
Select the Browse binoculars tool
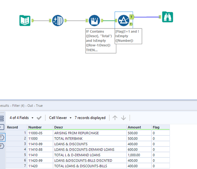click(x=168, y=17)
